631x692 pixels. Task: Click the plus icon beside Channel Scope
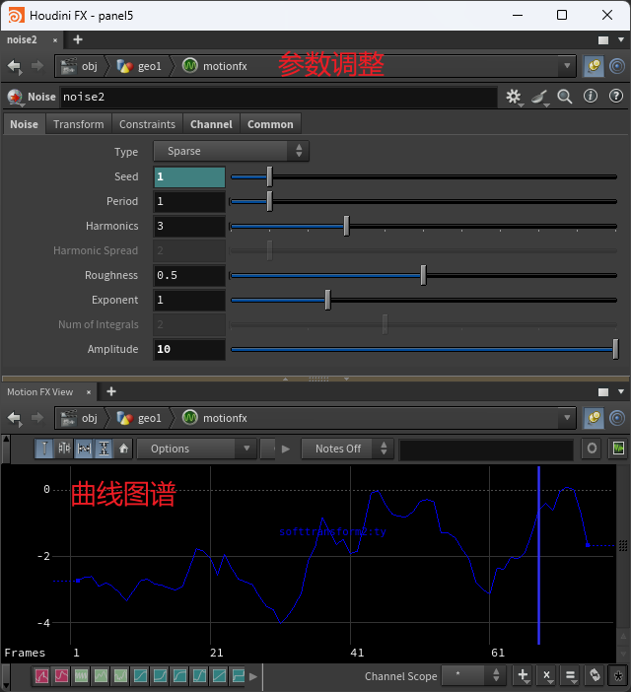point(523,676)
